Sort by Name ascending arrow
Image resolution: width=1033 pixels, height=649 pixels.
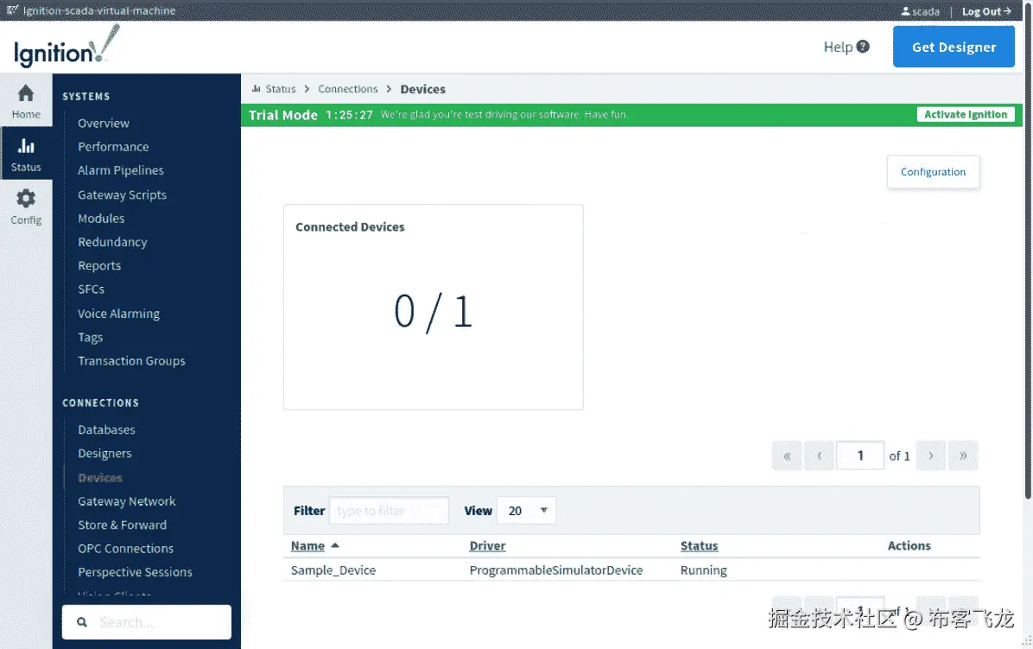click(334, 545)
